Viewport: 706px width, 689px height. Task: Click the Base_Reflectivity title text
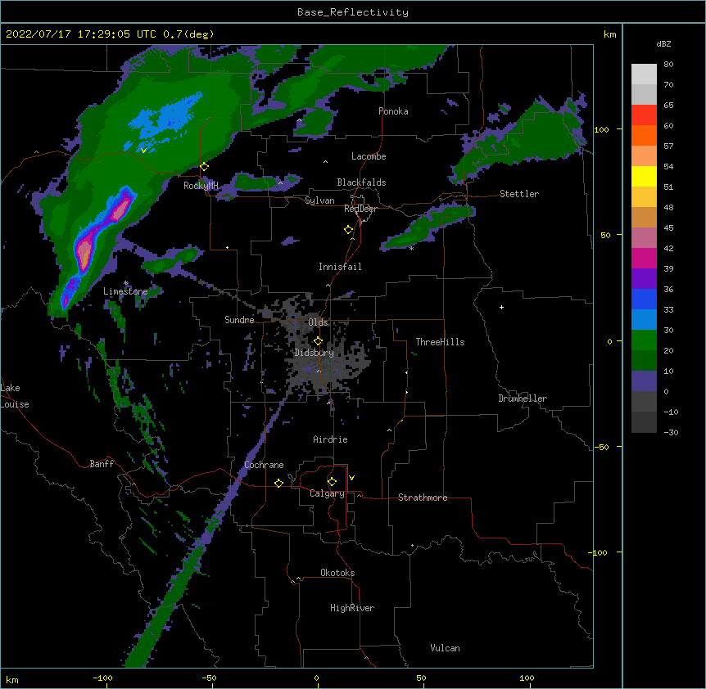(352, 12)
